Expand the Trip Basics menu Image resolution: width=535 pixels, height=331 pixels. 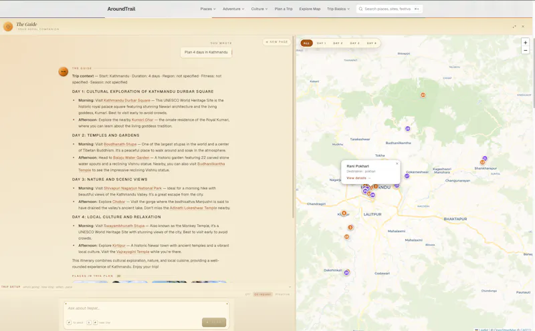pos(338,9)
